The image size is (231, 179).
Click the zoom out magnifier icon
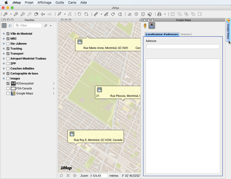pos(23,14)
